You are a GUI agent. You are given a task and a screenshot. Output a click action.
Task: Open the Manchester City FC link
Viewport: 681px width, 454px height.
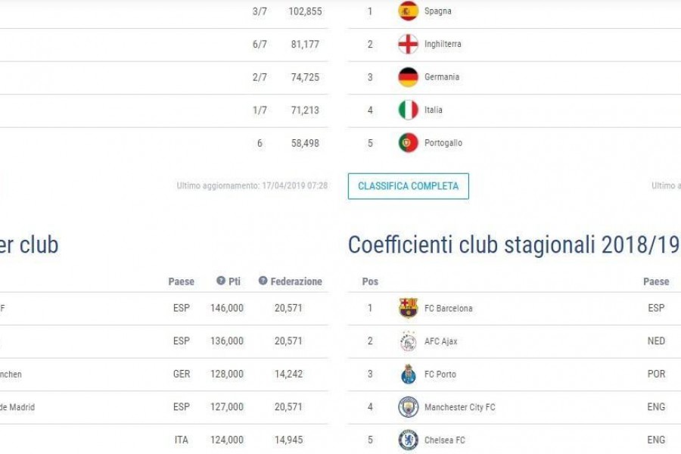click(459, 408)
